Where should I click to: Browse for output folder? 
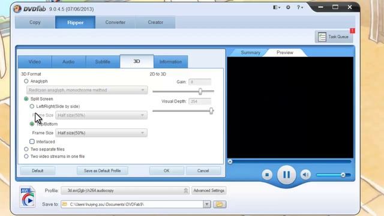220,204
